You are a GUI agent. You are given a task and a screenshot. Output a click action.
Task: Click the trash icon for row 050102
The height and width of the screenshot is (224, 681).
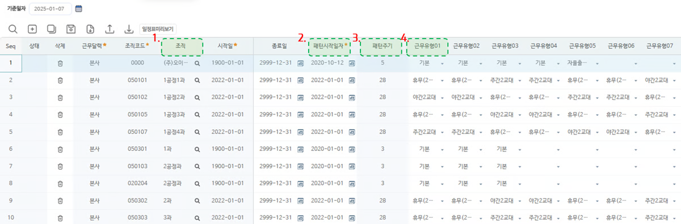point(60,98)
